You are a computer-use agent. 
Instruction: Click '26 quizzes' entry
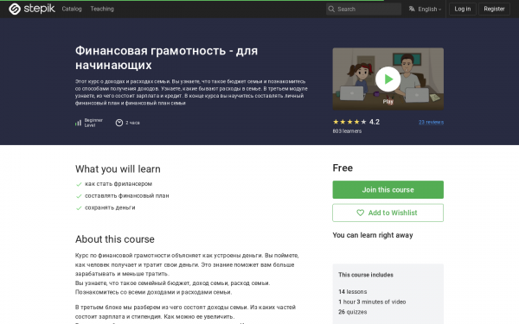[x=353, y=312]
